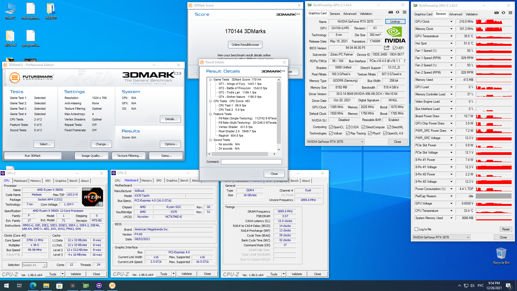
Task: Click vertical scrollbar in Result Details tree
Action: pos(279,113)
